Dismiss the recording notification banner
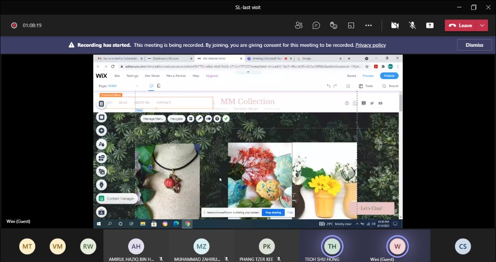 click(474, 45)
